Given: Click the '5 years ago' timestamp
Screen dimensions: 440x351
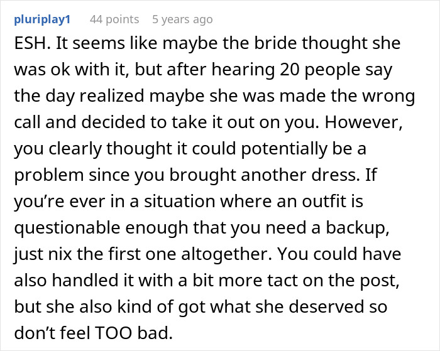Looking at the screenshot, I should [182, 19].
